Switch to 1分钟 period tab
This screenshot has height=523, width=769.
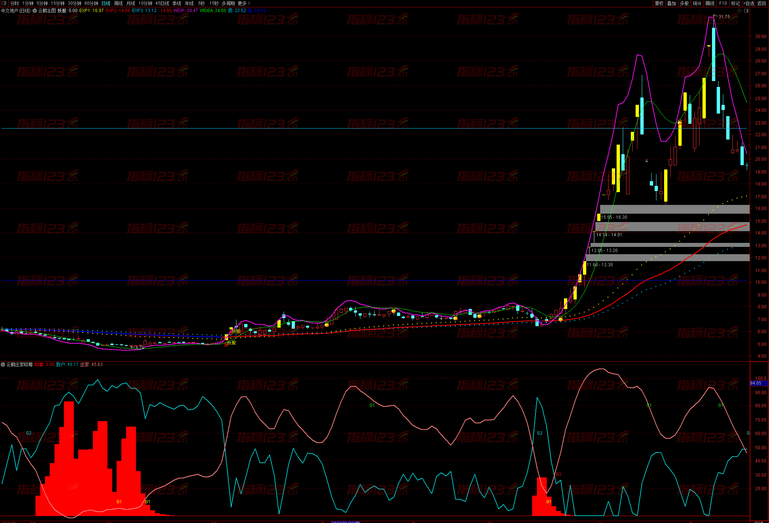click(28, 3)
